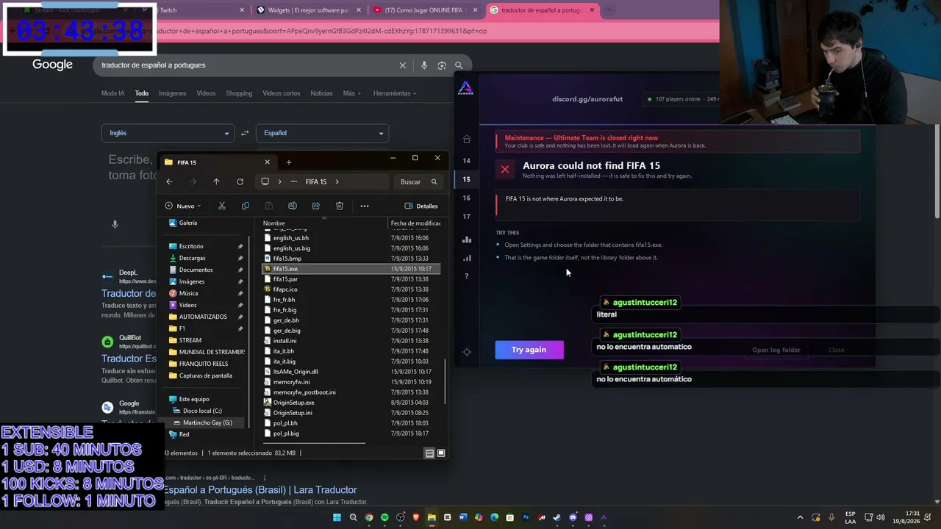Switch to details list view in Explorer
Viewport: 941px width, 529px height.
[429, 453]
